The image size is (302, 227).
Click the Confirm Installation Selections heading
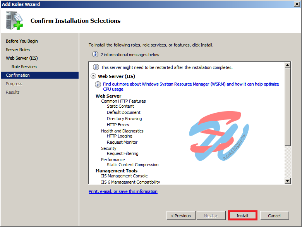75,21
